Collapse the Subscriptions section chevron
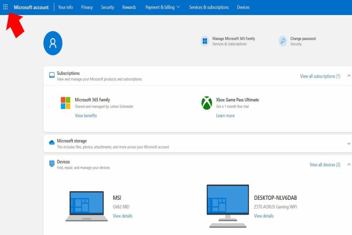The image size is (352, 235). coord(348,76)
